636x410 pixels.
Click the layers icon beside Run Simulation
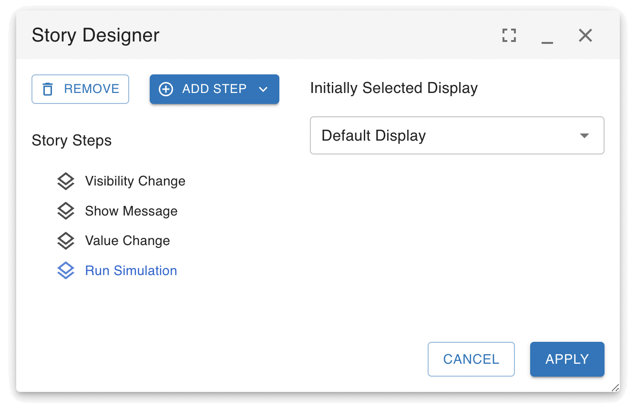(66, 271)
